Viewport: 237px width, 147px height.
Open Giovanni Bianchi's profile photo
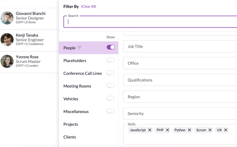coord(7,18)
